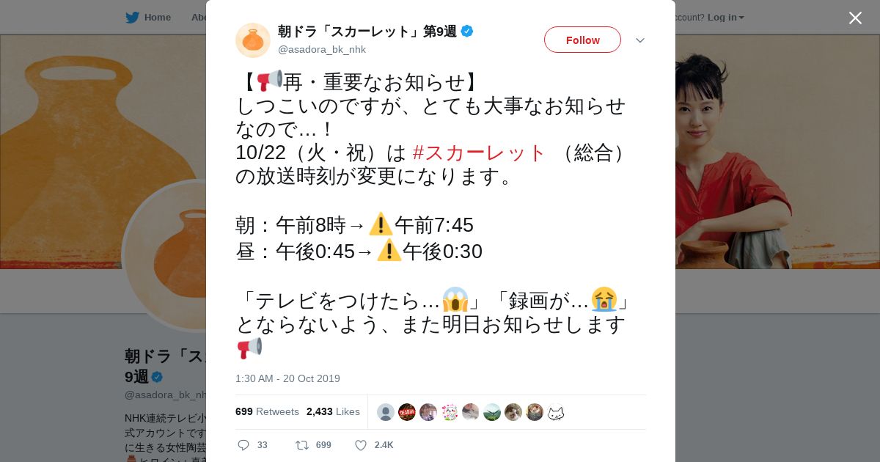Open the first gray default liker avatar

pyautogui.click(x=386, y=412)
